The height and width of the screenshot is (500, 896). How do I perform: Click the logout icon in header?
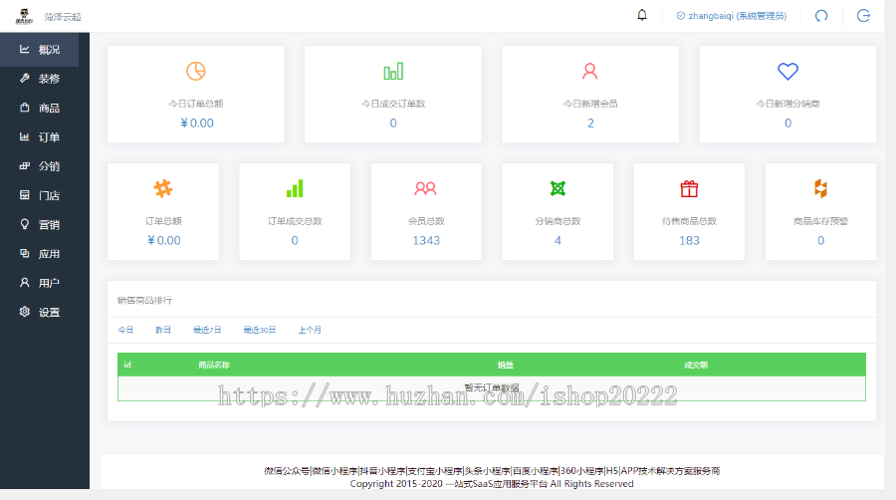(863, 16)
